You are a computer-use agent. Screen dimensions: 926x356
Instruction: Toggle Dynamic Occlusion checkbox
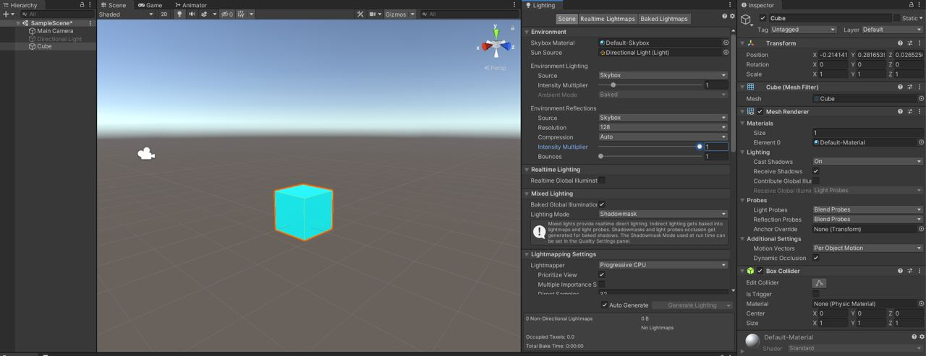(x=816, y=258)
